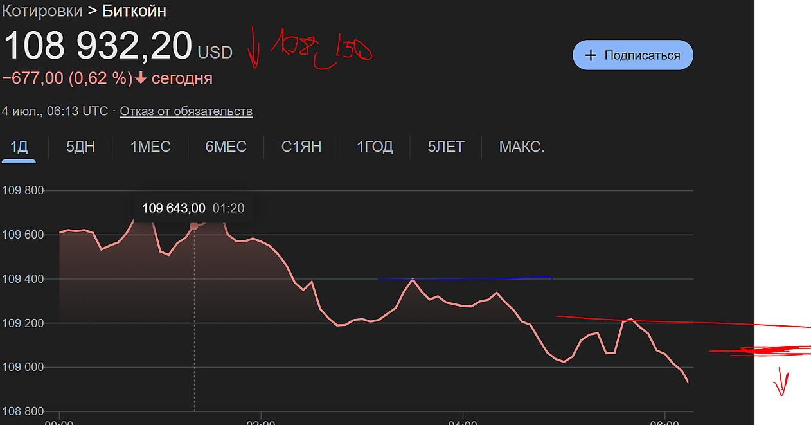
Task: Click the 108 932,20 price value
Action: (98, 46)
